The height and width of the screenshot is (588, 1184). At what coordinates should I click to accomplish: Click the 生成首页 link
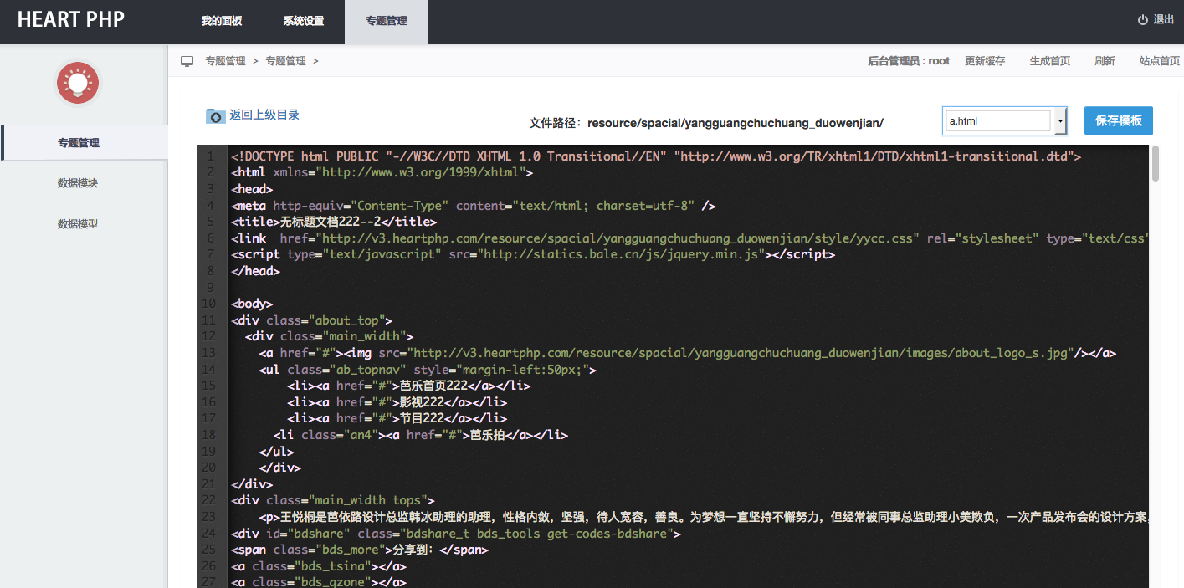(1050, 61)
